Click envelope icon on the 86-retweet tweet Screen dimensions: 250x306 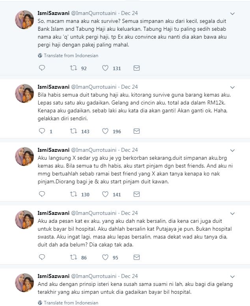coord(136,257)
